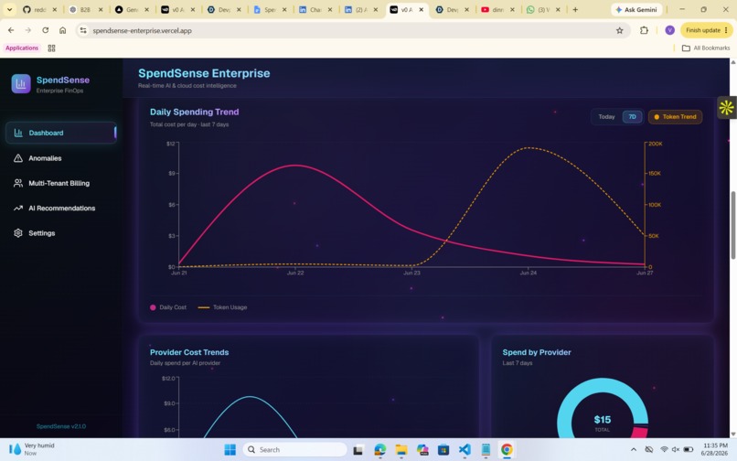Open AI Recommendations section
737x461 pixels.
(61, 208)
